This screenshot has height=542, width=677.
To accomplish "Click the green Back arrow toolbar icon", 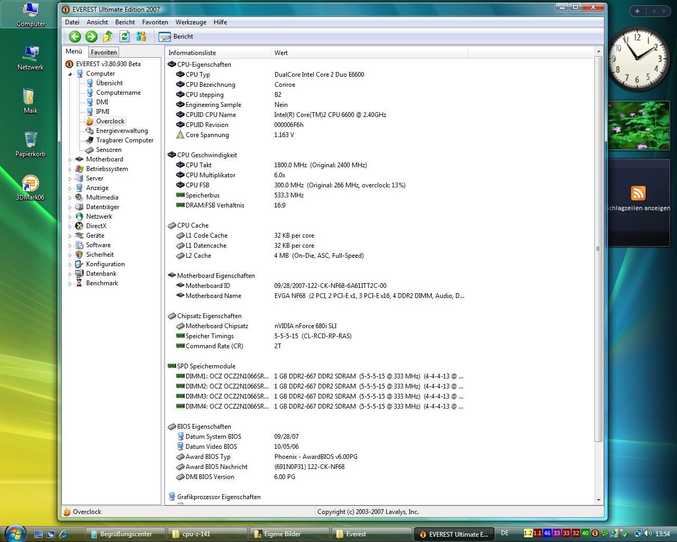I will (x=75, y=37).
